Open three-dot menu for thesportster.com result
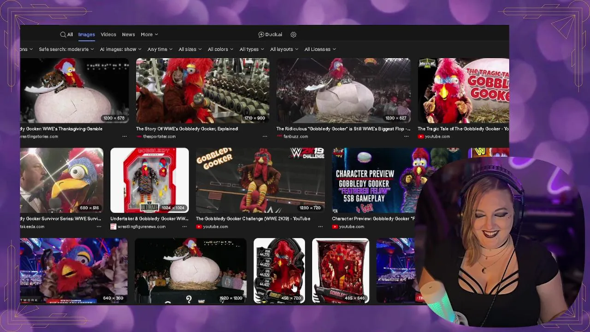This screenshot has width=590, height=332. [x=265, y=136]
